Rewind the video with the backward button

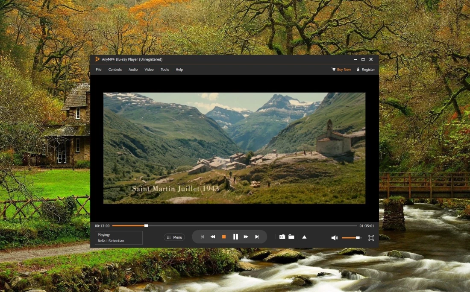tap(213, 237)
